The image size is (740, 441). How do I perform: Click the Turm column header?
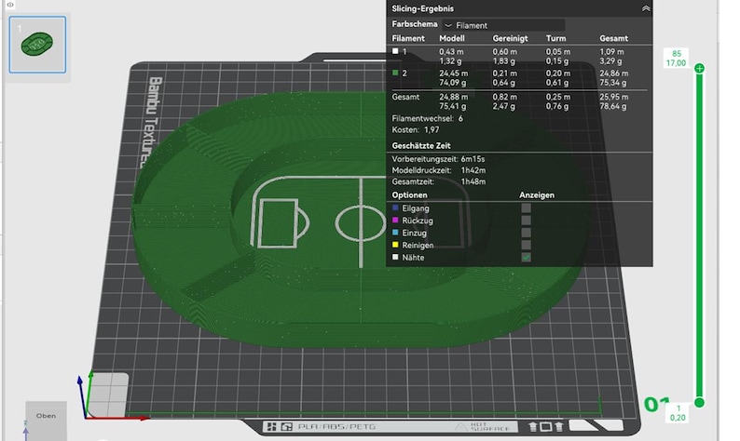(x=556, y=38)
